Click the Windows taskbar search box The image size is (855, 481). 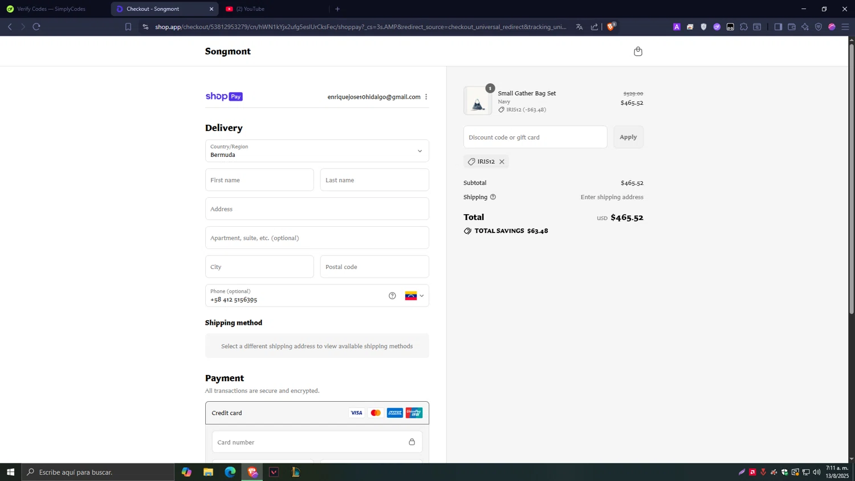point(98,472)
